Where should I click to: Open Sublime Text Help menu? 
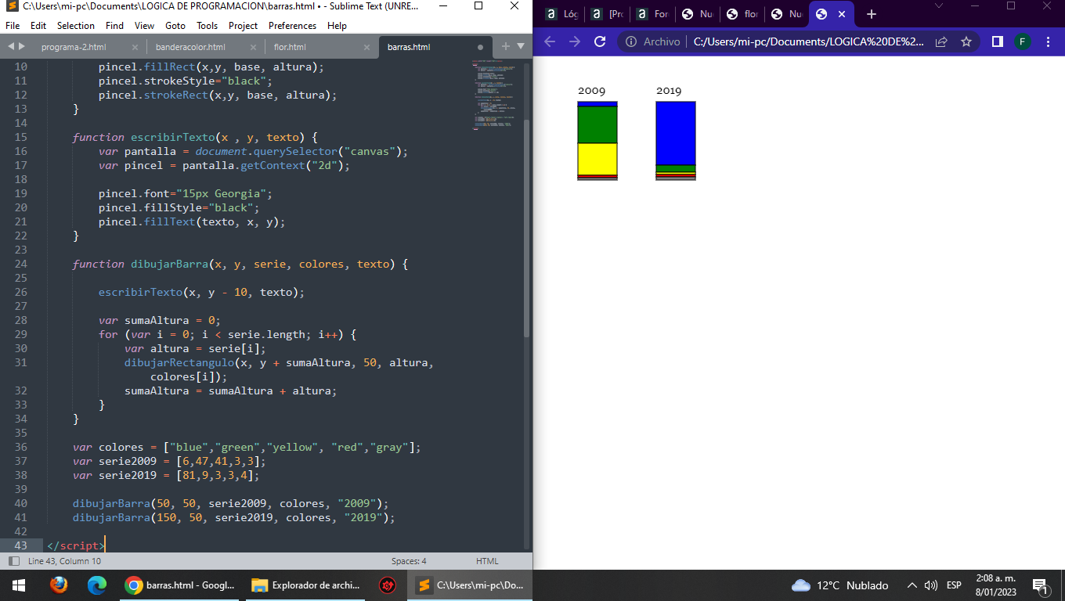(x=337, y=25)
